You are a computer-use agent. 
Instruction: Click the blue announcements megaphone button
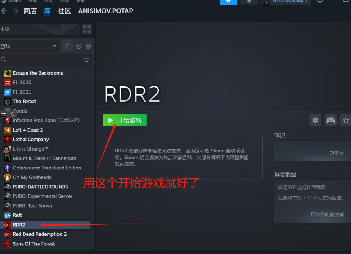[x=229, y=2]
